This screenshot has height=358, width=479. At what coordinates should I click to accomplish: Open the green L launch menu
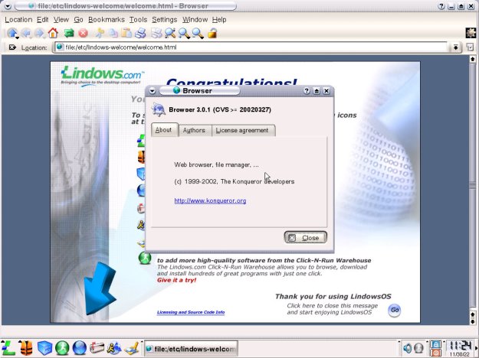8,348
